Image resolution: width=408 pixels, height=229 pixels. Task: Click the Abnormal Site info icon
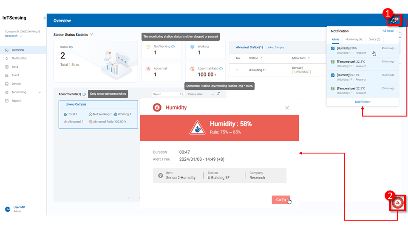click(x=84, y=94)
